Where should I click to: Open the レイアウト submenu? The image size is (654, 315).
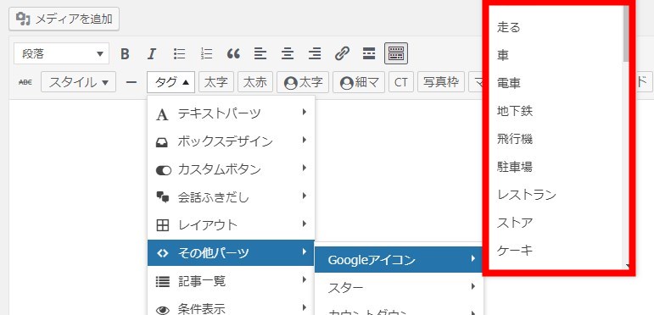click(231, 225)
